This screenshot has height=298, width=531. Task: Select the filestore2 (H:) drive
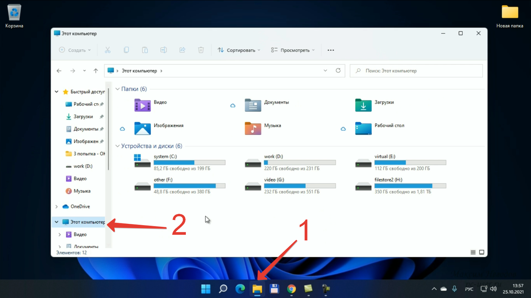point(401,186)
